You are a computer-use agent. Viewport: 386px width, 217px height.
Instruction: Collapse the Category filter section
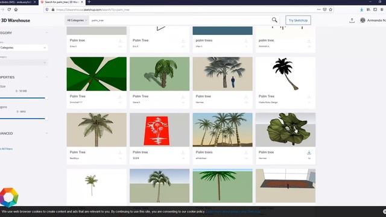coord(46,33)
